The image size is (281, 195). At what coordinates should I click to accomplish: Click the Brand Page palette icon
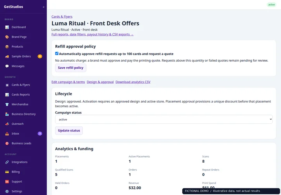tap(7, 37)
